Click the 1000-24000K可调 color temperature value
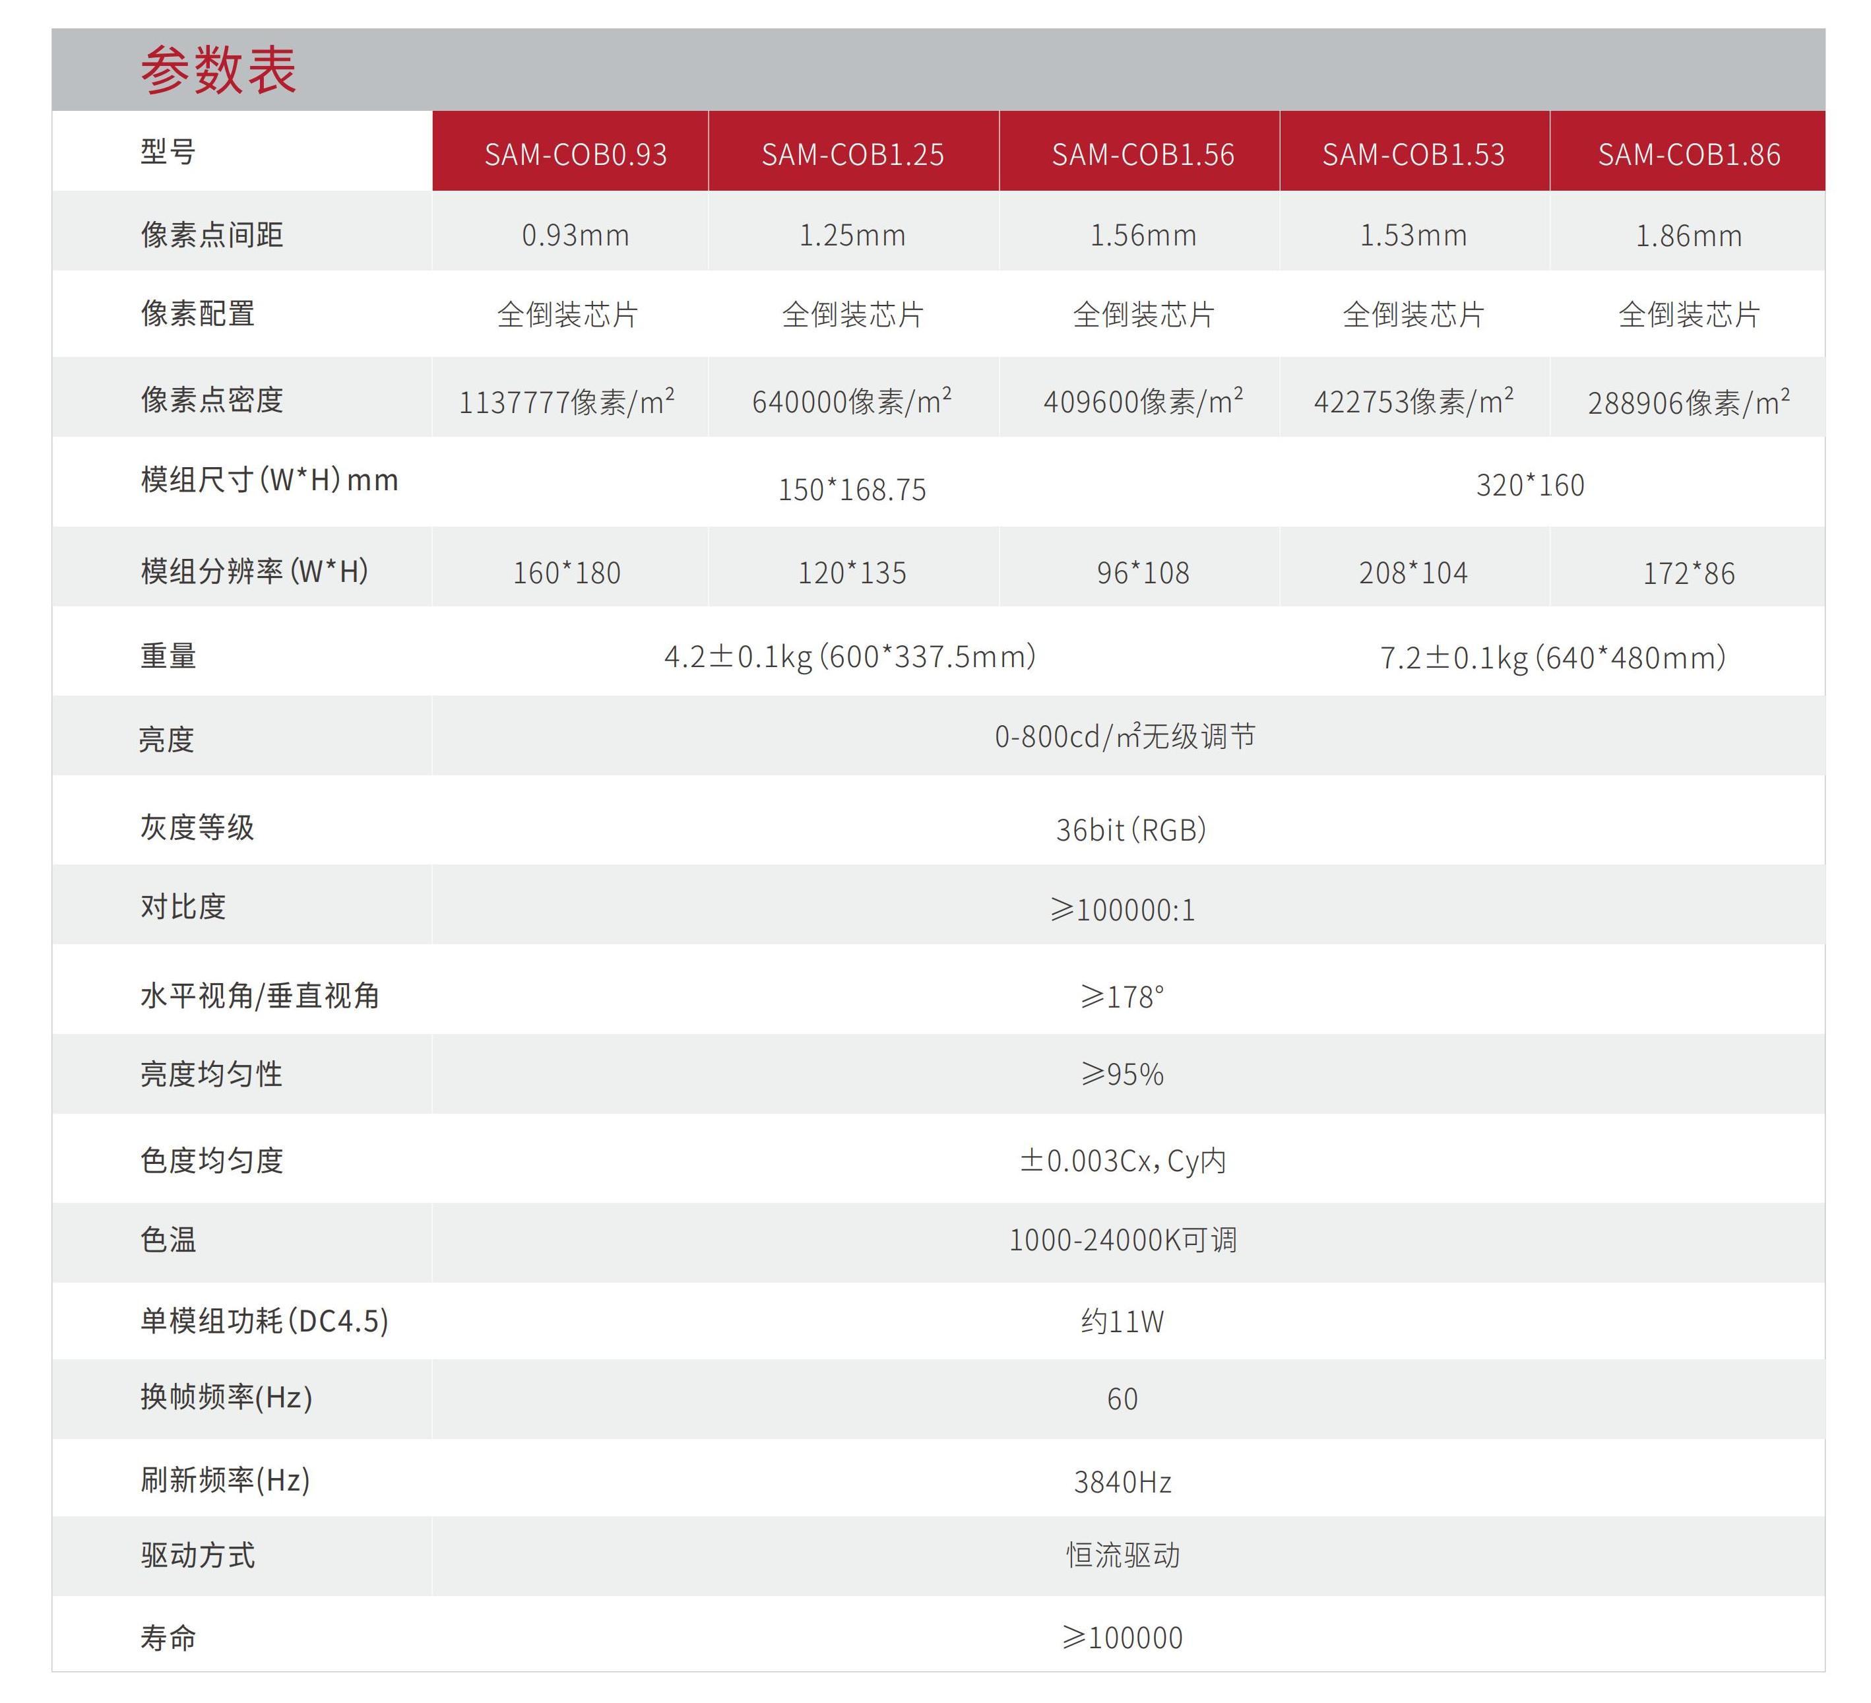This screenshot has width=1871, height=1703. (x=1122, y=1239)
